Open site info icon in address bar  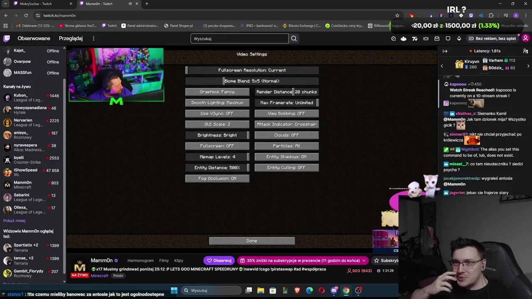pos(38,15)
